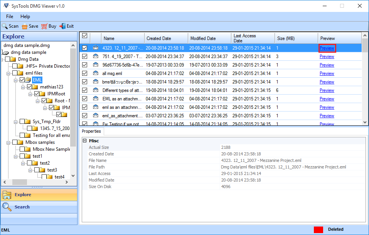Collapse the mathias123 tree node
The image size is (369, 235).
[23, 87]
